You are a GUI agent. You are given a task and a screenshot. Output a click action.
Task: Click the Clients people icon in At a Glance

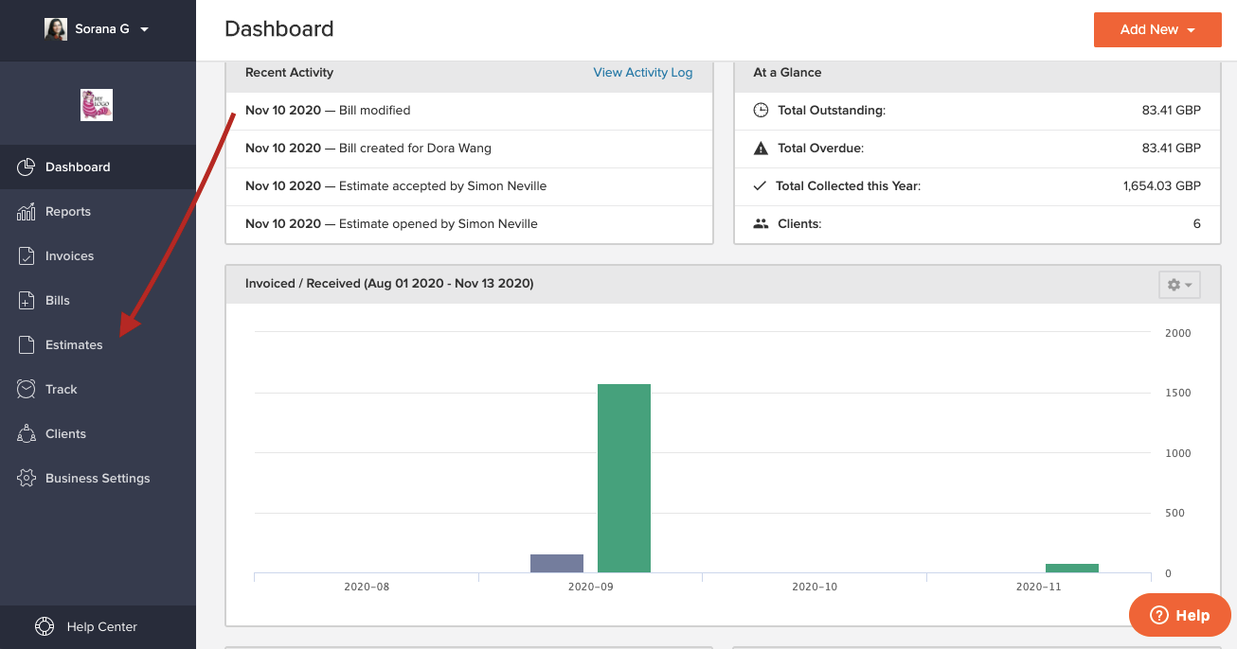tap(761, 224)
